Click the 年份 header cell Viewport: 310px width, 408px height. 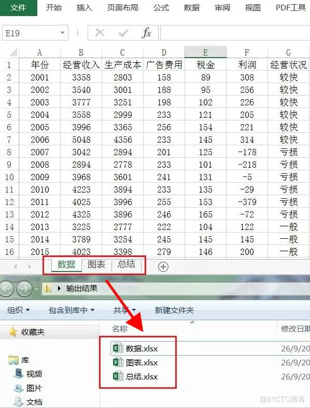[39, 64]
